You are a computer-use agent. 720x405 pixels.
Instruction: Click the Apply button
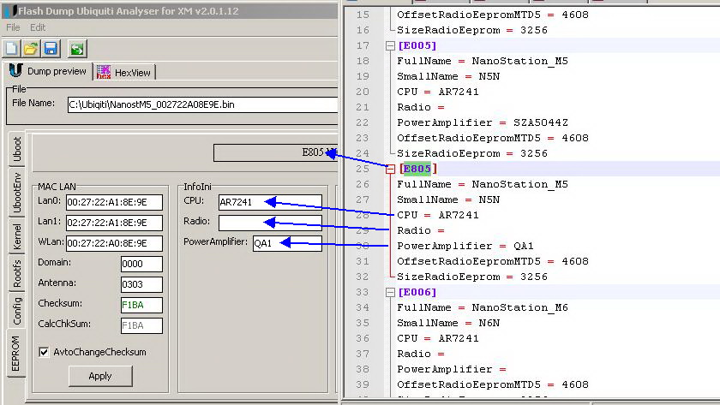(100, 376)
